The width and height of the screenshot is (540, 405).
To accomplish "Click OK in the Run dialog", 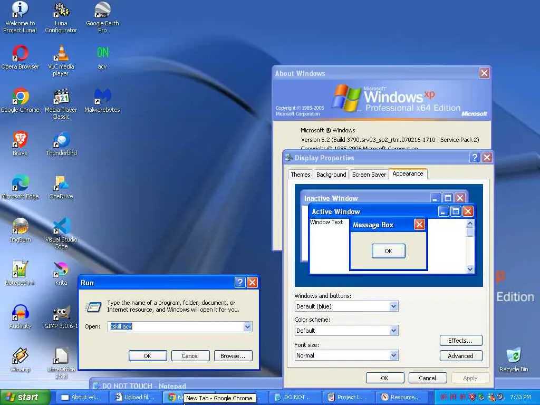I will tap(148, 356).
